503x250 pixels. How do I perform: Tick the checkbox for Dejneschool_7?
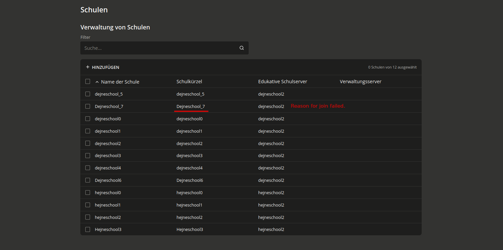88,106
